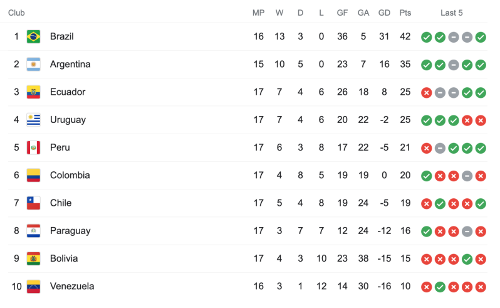Screen dimensions: 500x308
Task: Open the Argentina team link
Action: tap(70, 64)
